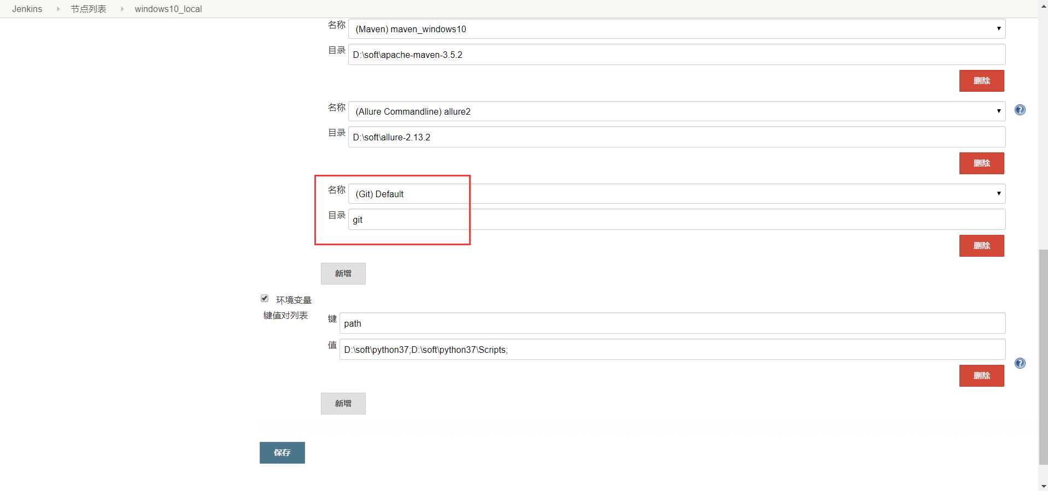Viewport: 1048px width, 491px height.
Task: Save node configuration with 保存
Action: (x=282, y=453)
